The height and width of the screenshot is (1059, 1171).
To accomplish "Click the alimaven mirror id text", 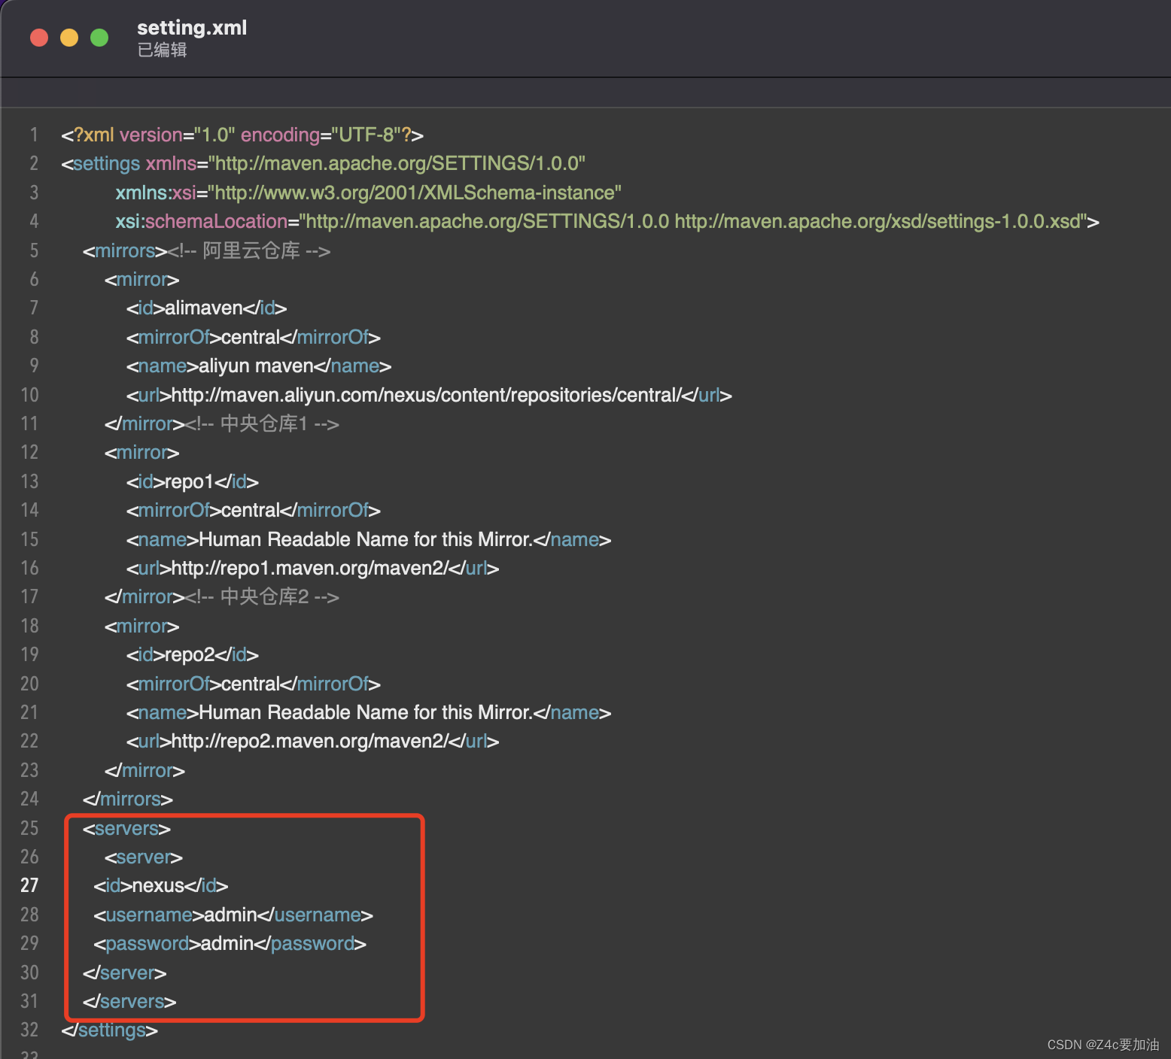I will (205, 308).
